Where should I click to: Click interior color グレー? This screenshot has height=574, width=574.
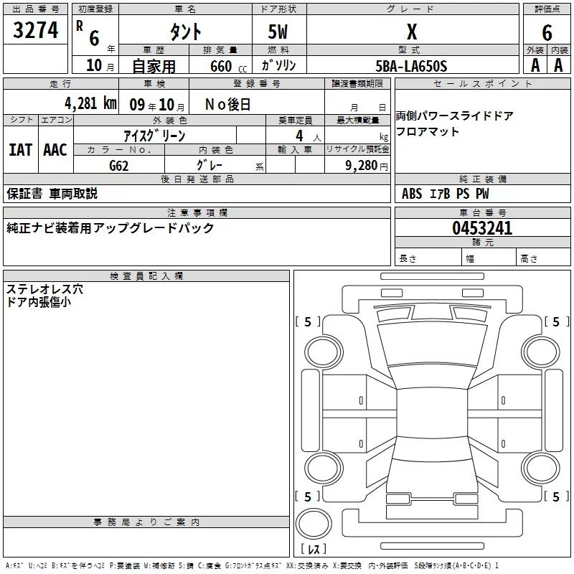[210, 165]
